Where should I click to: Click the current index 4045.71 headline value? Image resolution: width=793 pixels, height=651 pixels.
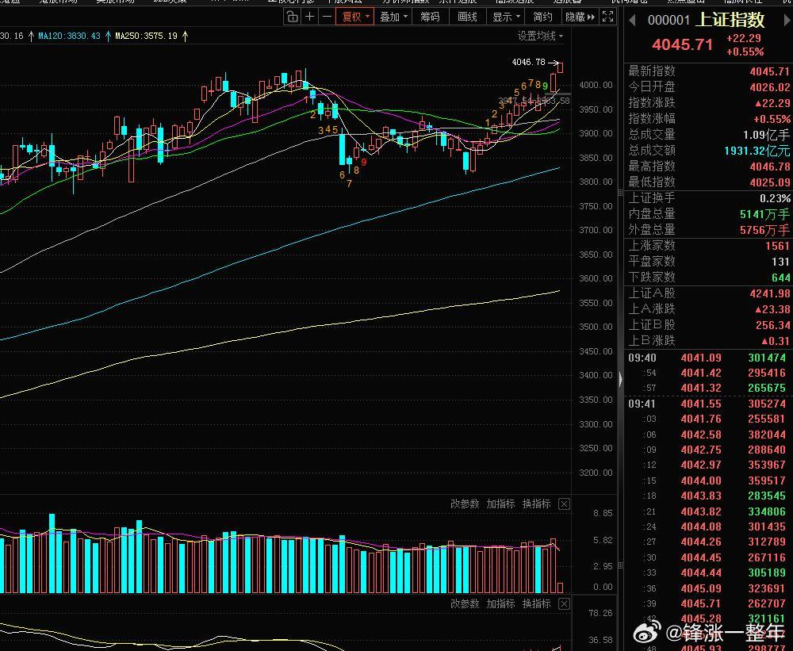click(682, 44)
